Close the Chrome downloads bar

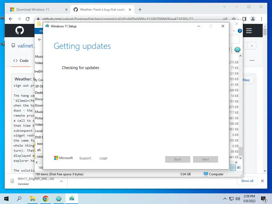[262, 181]
